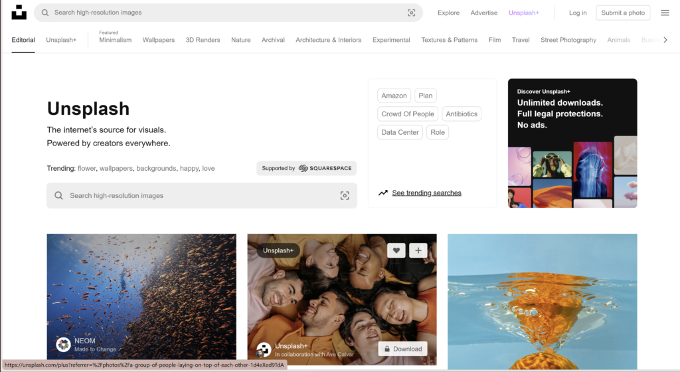Focus the hero search images field
Viewport: 680px width, 372px height.
(x=202, y=195)
